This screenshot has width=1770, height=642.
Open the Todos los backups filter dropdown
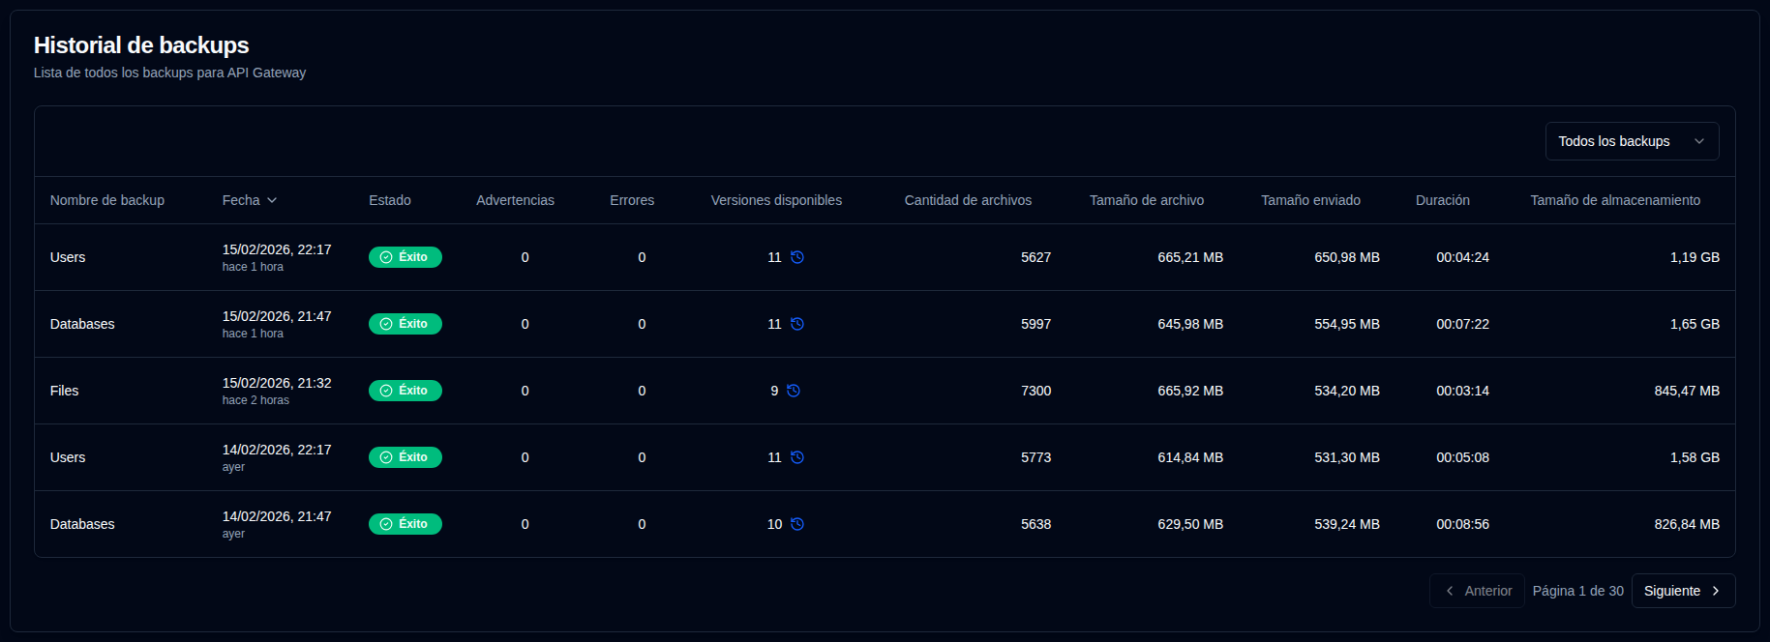(1631, 141)
